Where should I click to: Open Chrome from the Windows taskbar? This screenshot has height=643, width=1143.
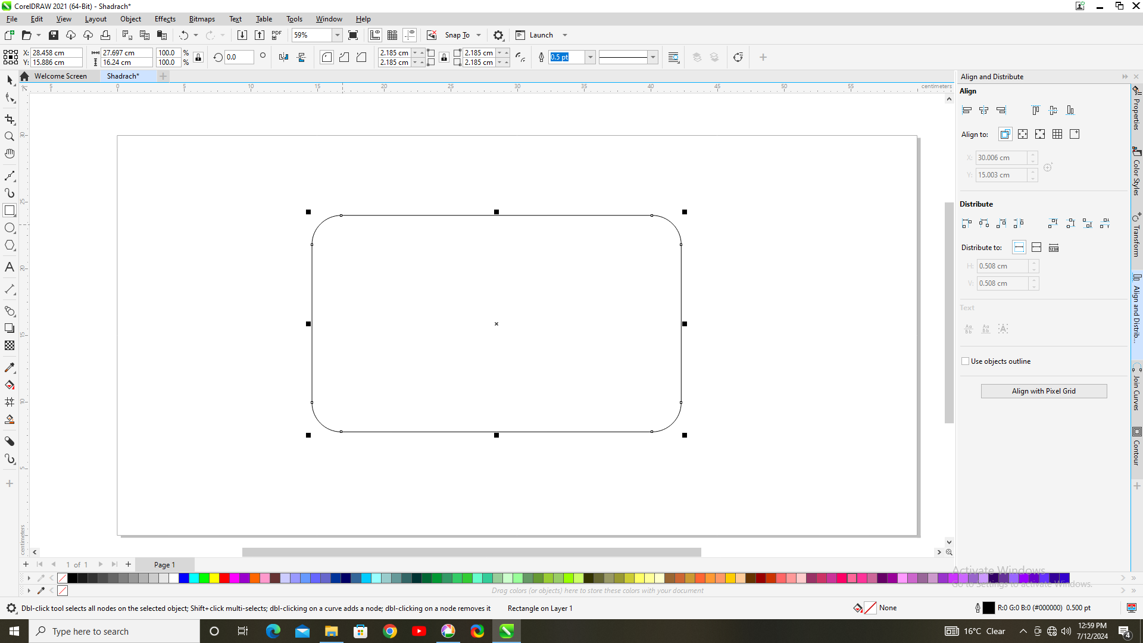[x=390, y=631]
